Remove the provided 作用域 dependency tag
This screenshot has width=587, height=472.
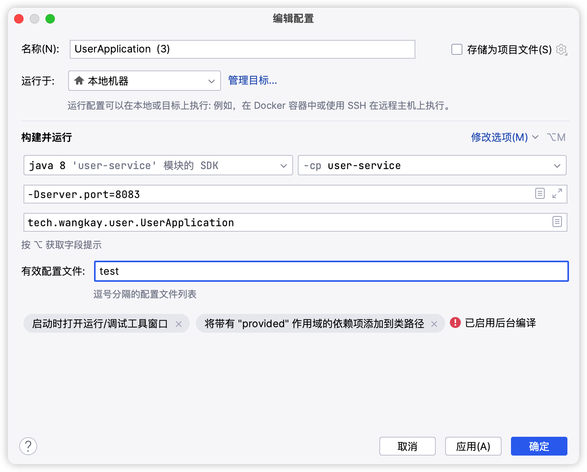pyautogui.click(x=434, y=324)
